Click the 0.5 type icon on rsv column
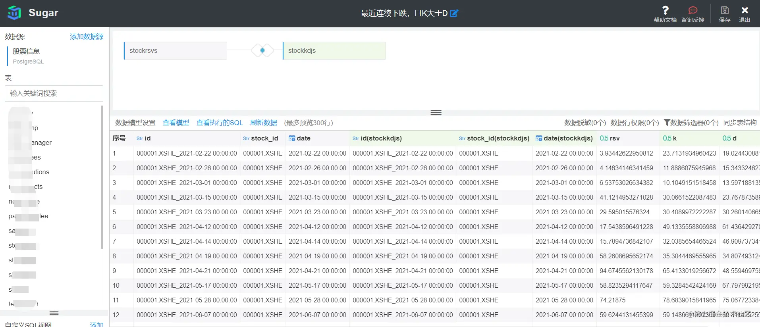 click(x=604, y=138)
